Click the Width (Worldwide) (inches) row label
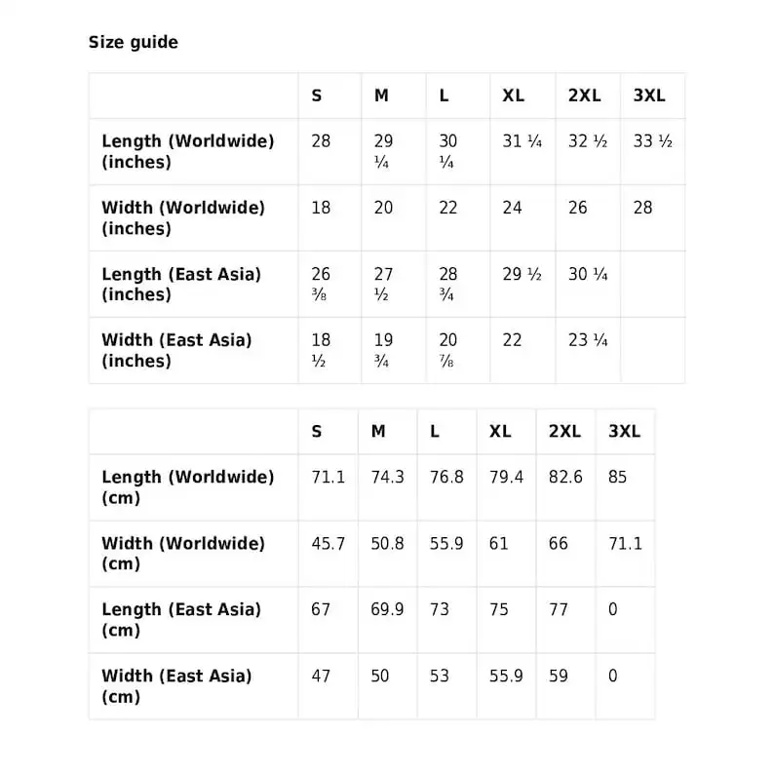Screen dimensions: 774x774 tap(183, 217)
